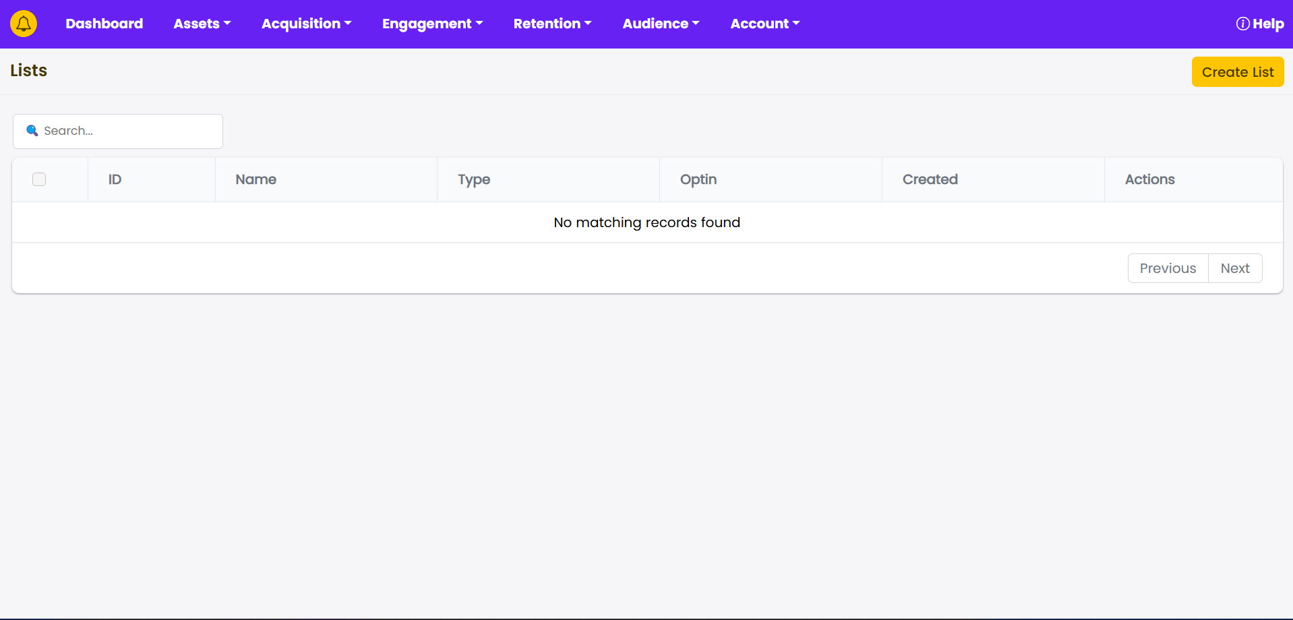Expand the Audience navigation menu
Image resolution: width=1293 pixels, height=620 pixels.
tap(661, 24)
